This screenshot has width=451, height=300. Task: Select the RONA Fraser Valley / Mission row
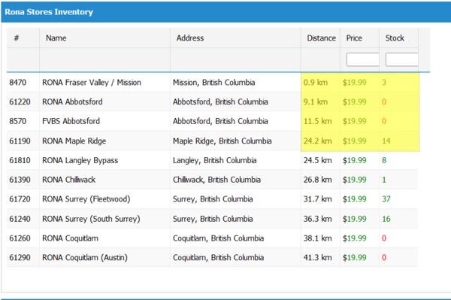click(x=212, y=83)
